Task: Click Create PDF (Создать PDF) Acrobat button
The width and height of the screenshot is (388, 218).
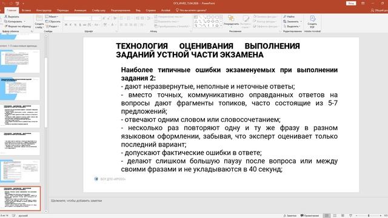Action: tap(312, 22)
